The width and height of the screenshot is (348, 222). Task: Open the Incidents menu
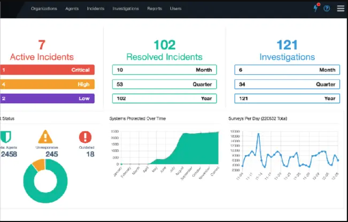(96, 9)
